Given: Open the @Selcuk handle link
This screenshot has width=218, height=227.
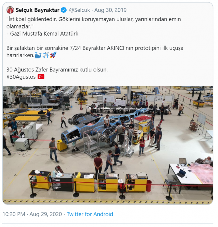Looking at the screenshot, I should click(79, 10).
